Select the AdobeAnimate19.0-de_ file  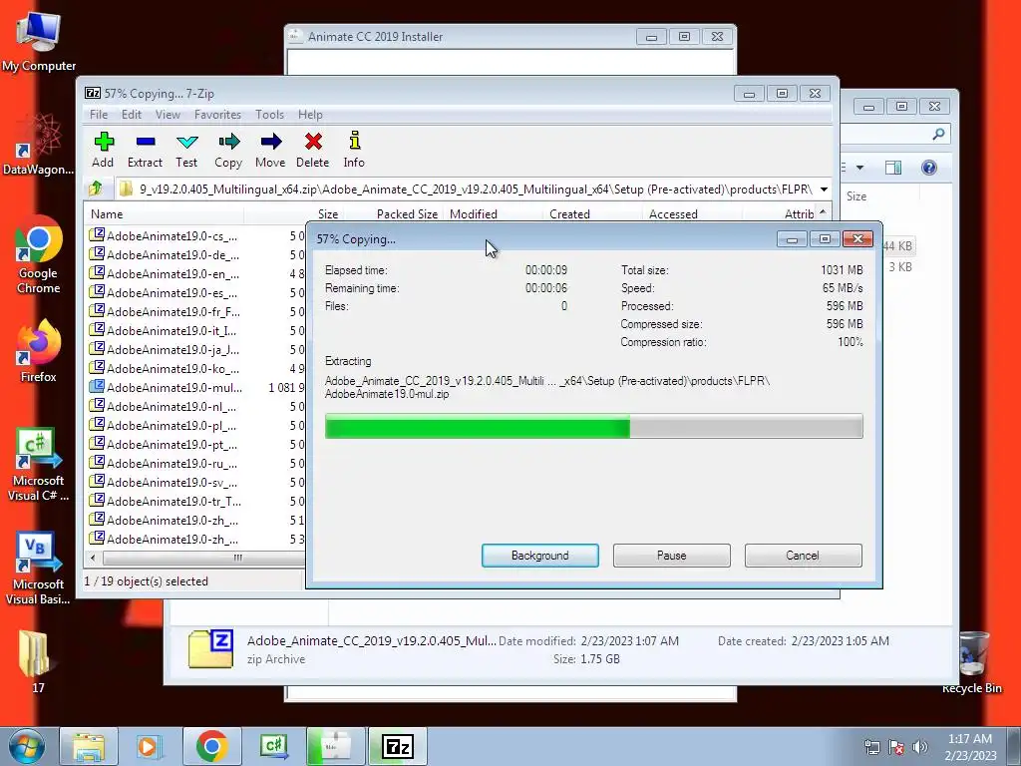click(165, 254)
